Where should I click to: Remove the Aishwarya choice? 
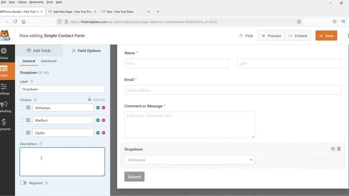104,108
